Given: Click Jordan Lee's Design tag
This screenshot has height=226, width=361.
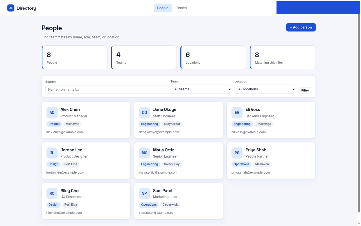Looking at the screenshot, I should click(x=53, y=164).
